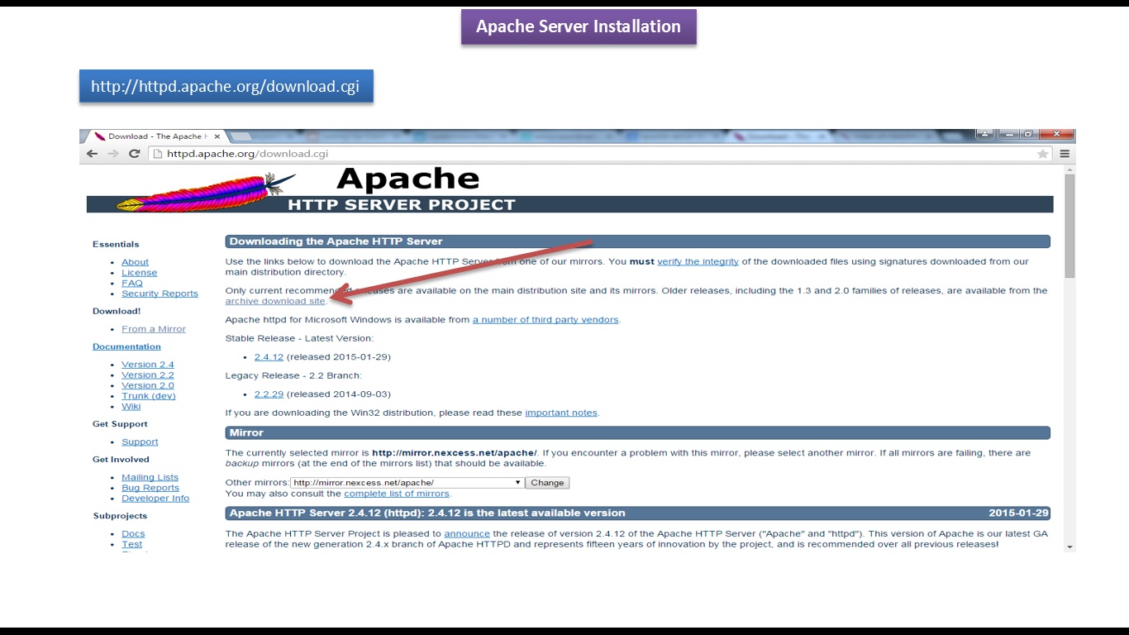This screenshot has width=1129, height=635.
Task: Open the Docs subproject link
Action: tap(132, 534)
